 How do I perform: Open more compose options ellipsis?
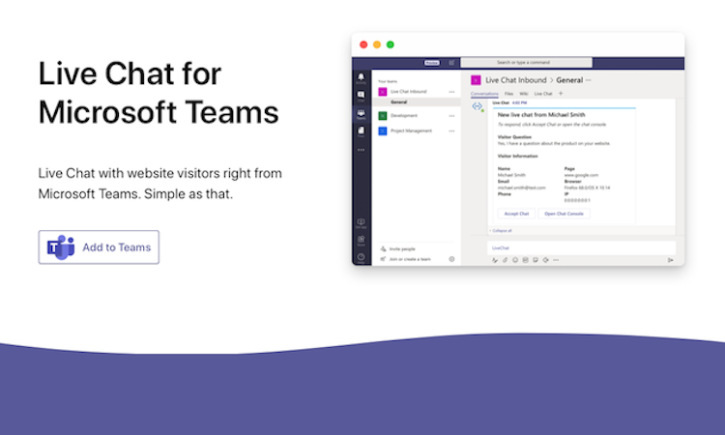pos(556,260)
